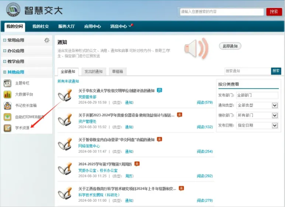Expand the 办公应用 section
The image size is (285, 207).
click(5, 51)
